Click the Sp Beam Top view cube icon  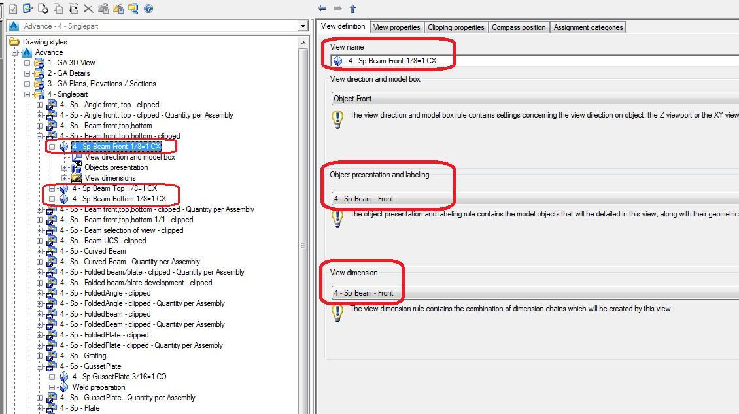[x=64, y=188]
